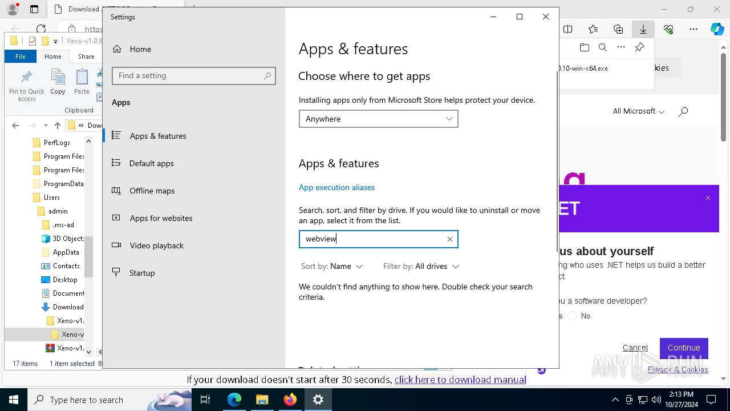
Task: Search downloads in Edge panel
Action: pyautogui.click(x=602, y=47)
